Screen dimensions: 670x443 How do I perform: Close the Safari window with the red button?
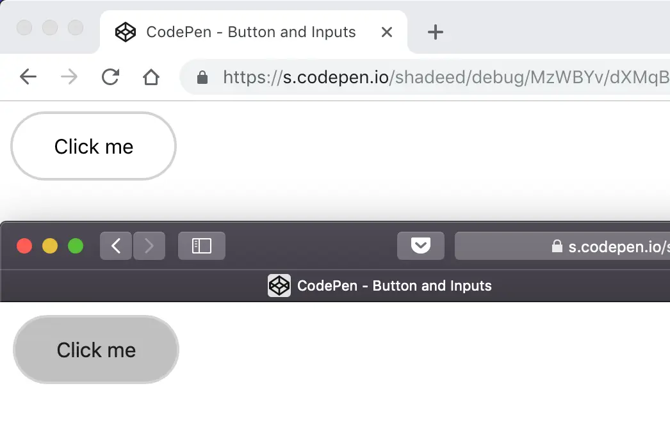[x=24, y=246]
